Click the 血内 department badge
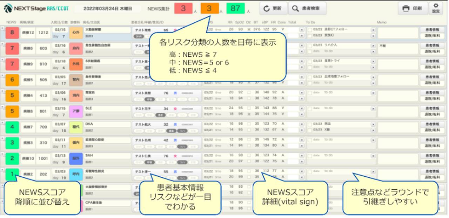This screenshot has height=218, width=449. point(75,49)
